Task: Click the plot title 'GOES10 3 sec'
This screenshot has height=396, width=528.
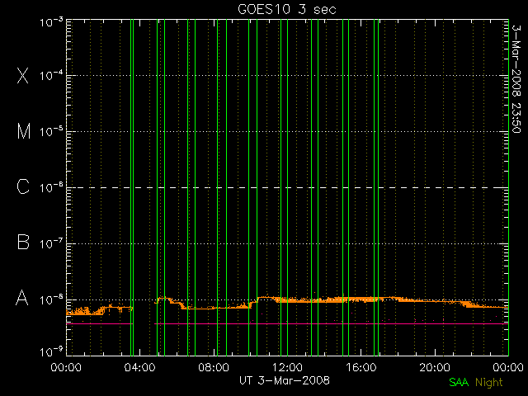Action: (287, 9)
